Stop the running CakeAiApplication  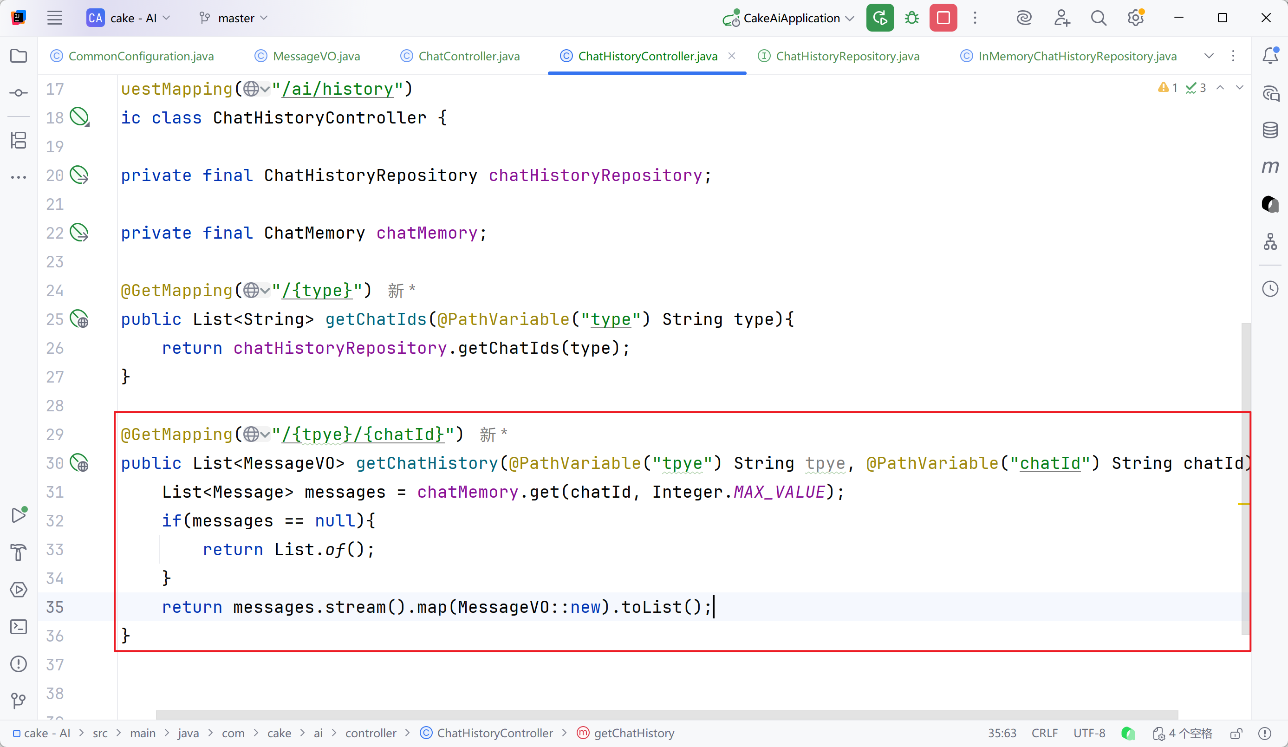[943, 19]
